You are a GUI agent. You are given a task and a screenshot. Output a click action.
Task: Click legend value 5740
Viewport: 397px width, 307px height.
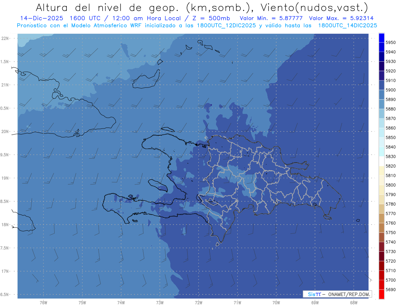click(390, 242)
